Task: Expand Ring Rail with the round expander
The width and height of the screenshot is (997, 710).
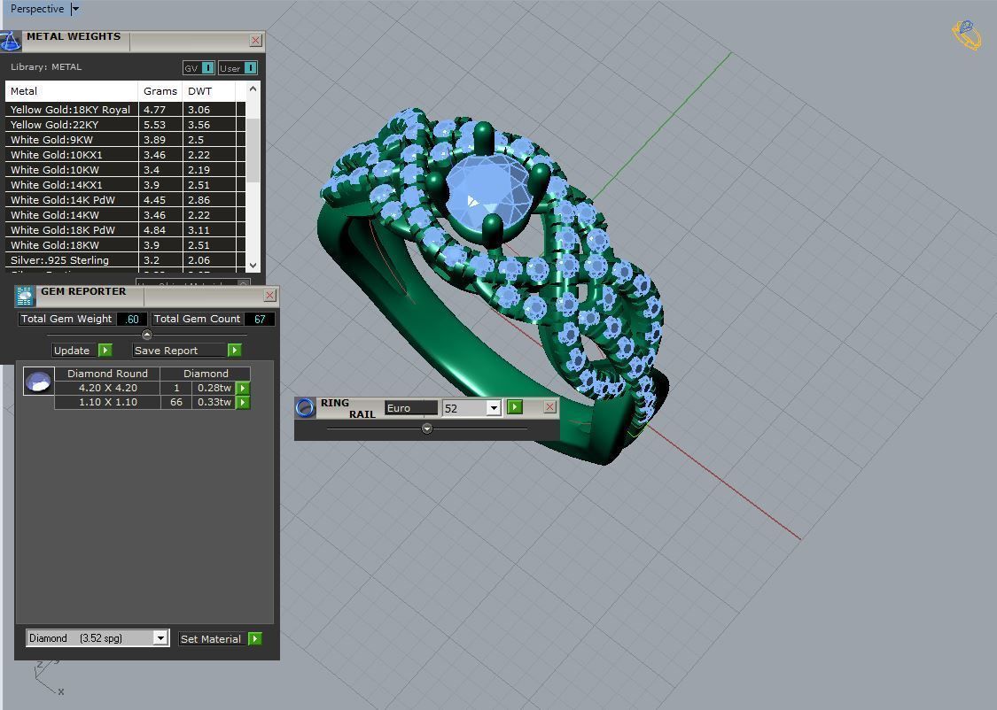Action: [427, 428]
